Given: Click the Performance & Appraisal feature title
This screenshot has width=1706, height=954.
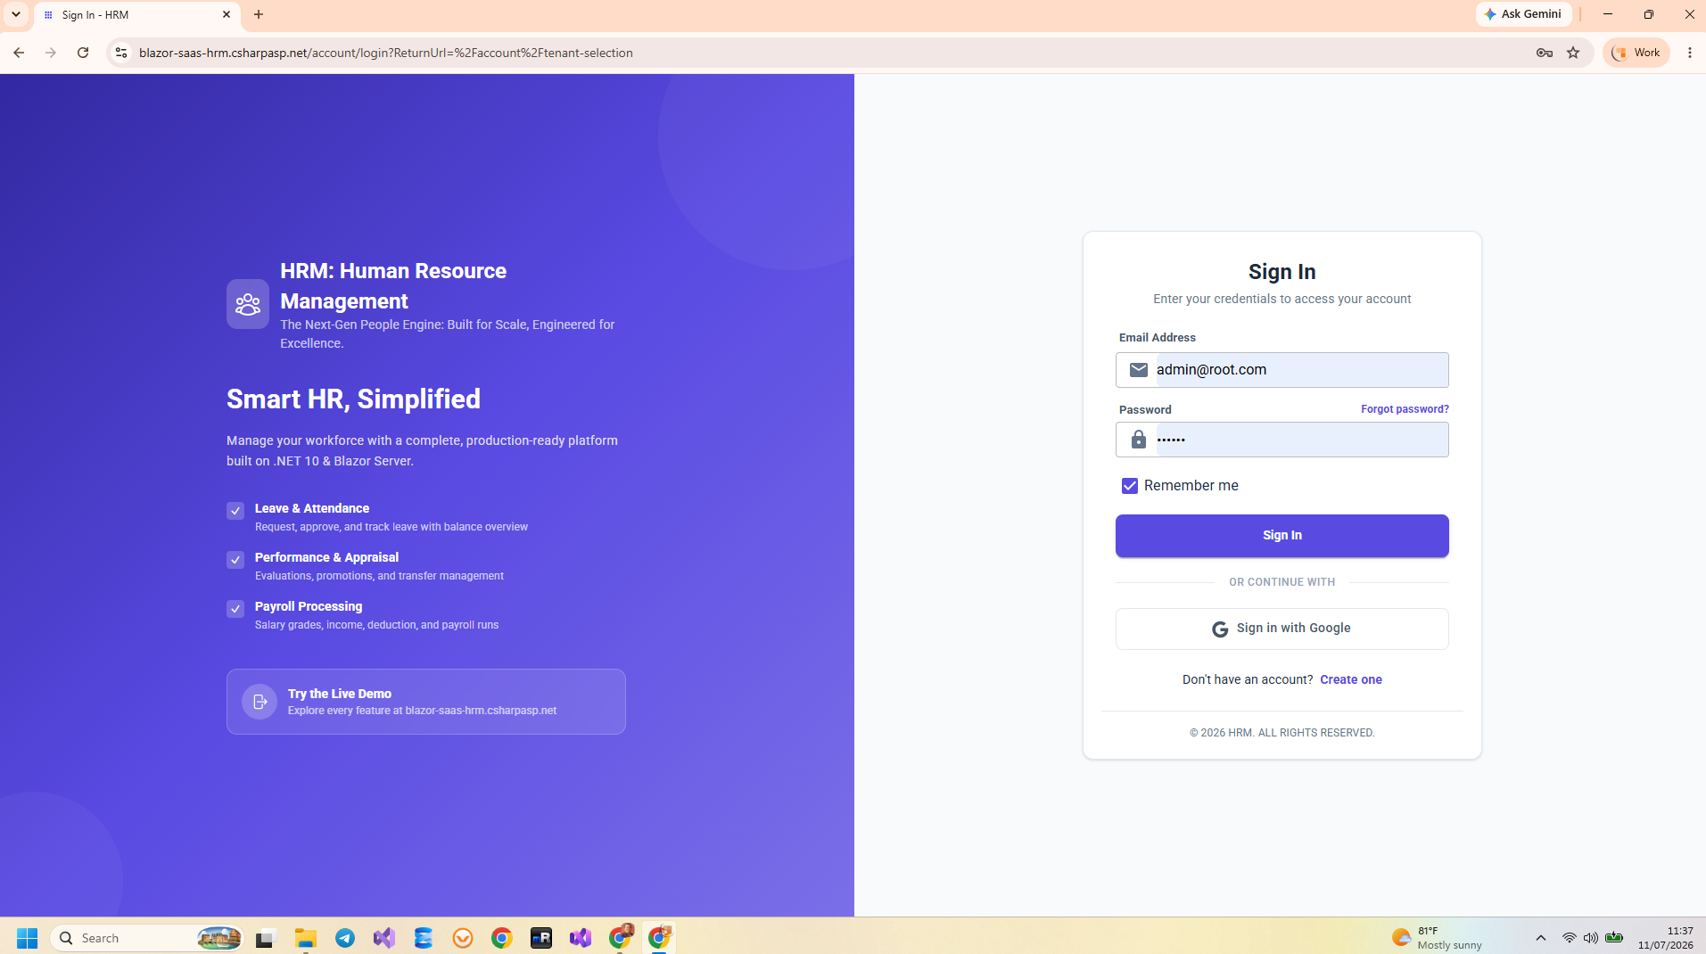Looking at the screenshot, I should coord(326,557).
